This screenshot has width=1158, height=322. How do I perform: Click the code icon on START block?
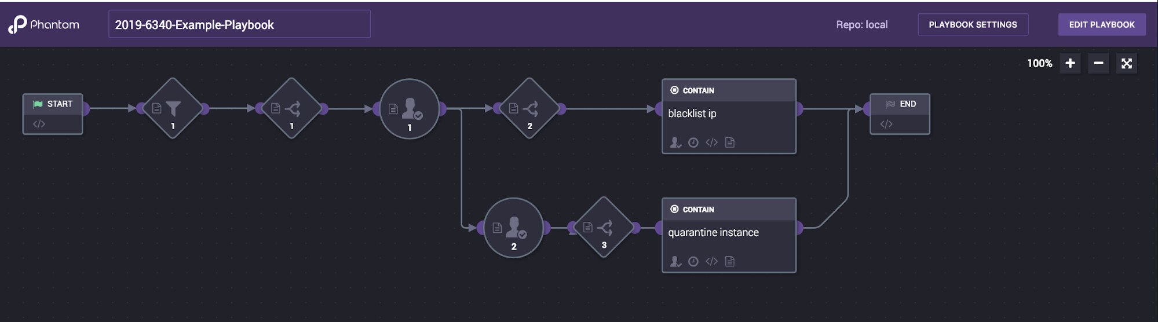(39, 124)
